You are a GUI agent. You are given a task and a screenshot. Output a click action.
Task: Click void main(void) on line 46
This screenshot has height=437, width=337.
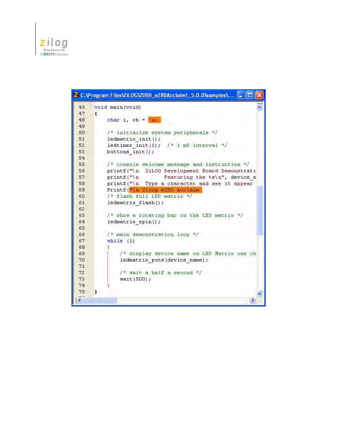click(x=118, y=107)
